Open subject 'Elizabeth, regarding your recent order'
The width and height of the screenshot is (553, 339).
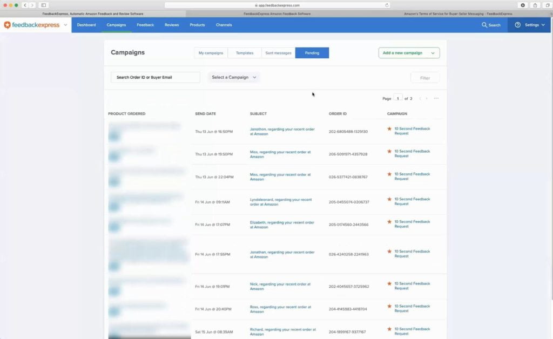click(x=282, y=225)
